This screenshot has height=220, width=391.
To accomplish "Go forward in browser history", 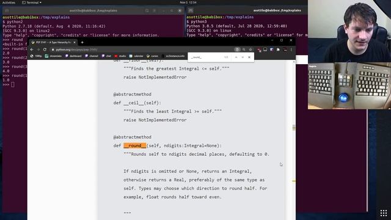I will pyautogui.click(x=38, y=50).
